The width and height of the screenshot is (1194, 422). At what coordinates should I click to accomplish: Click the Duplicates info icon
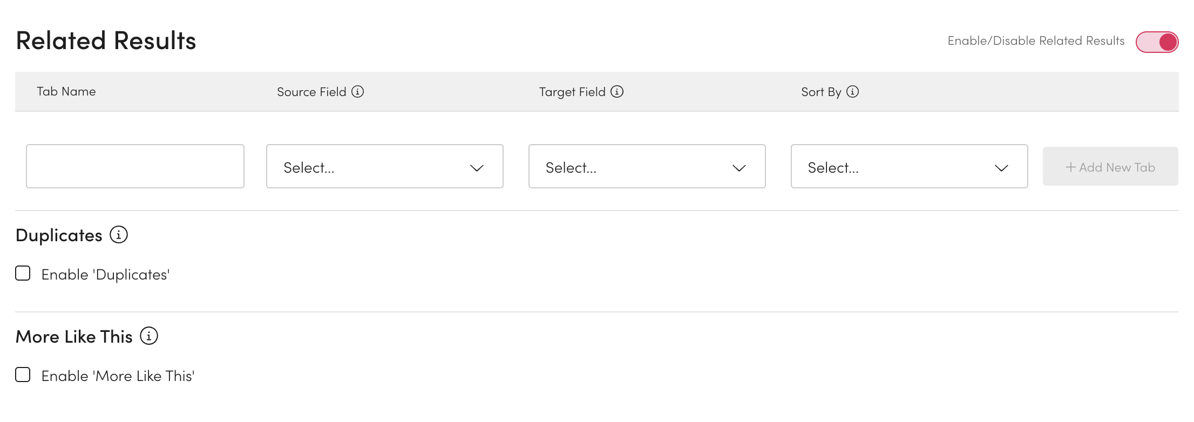(x=119, y=235)
